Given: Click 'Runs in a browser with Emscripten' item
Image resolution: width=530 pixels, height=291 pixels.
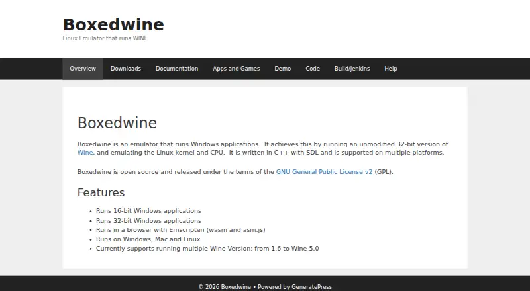Looking at the screenshot, I should tap(180, 230).
